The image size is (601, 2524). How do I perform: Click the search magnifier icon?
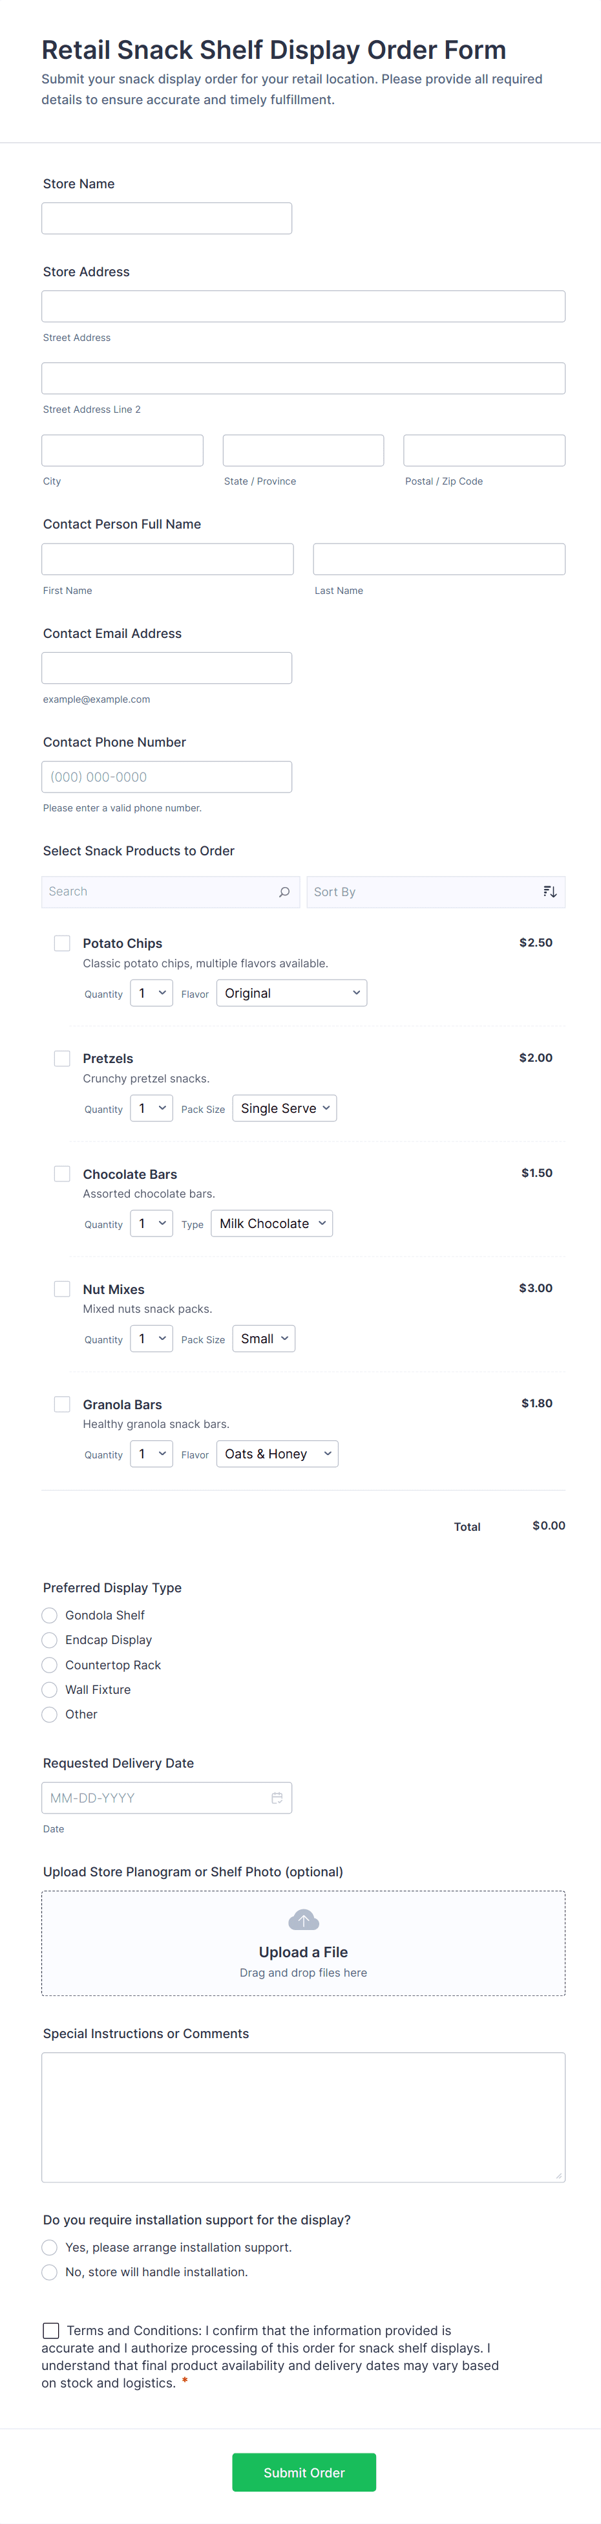click(x=284, y=892)
